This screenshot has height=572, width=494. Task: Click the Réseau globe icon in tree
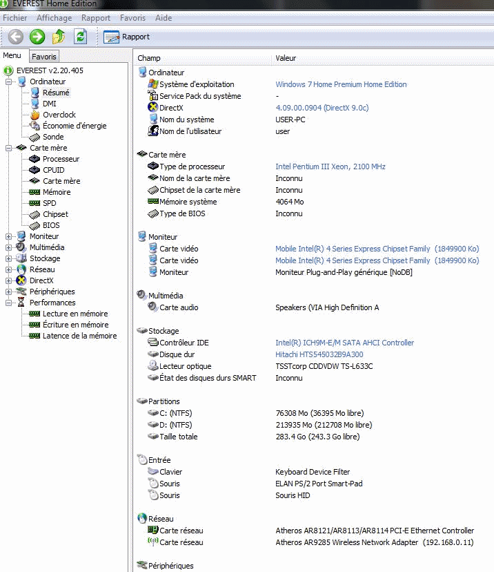[21, 269]
